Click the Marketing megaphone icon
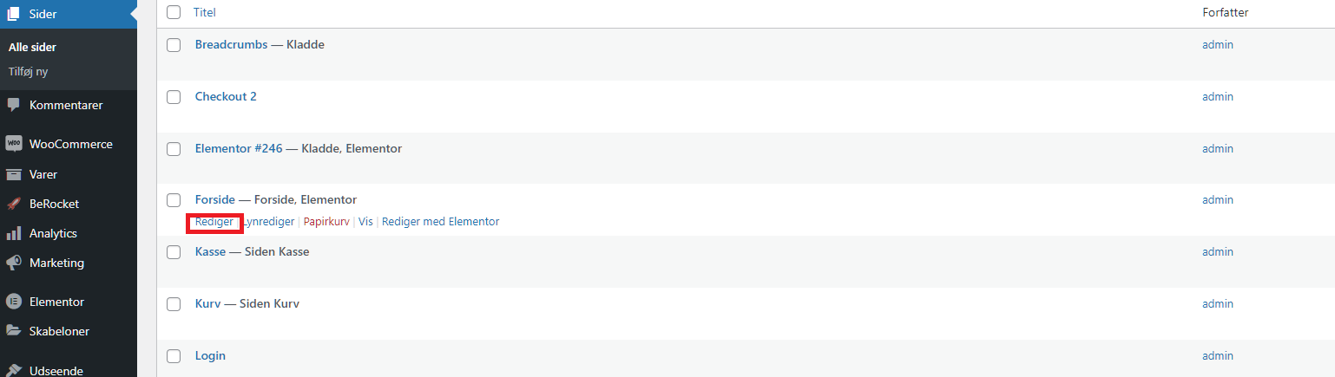Image resolution: width=1335 pixels, height=377 pixels. point(14,263)
